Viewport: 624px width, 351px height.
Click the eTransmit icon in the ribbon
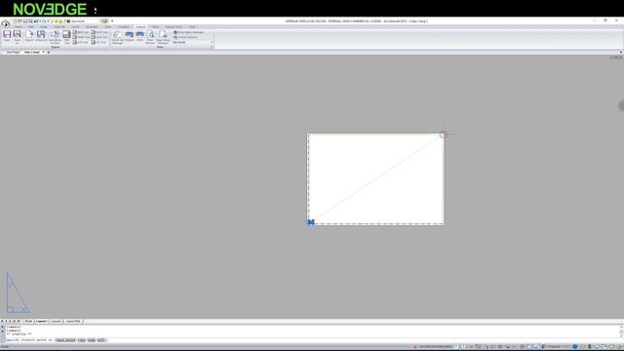[x=41, y=36]
